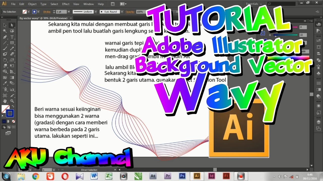
Task: Click the Fill swatch in toolbox
Action: pyautogui.click(x=5, y=109)
